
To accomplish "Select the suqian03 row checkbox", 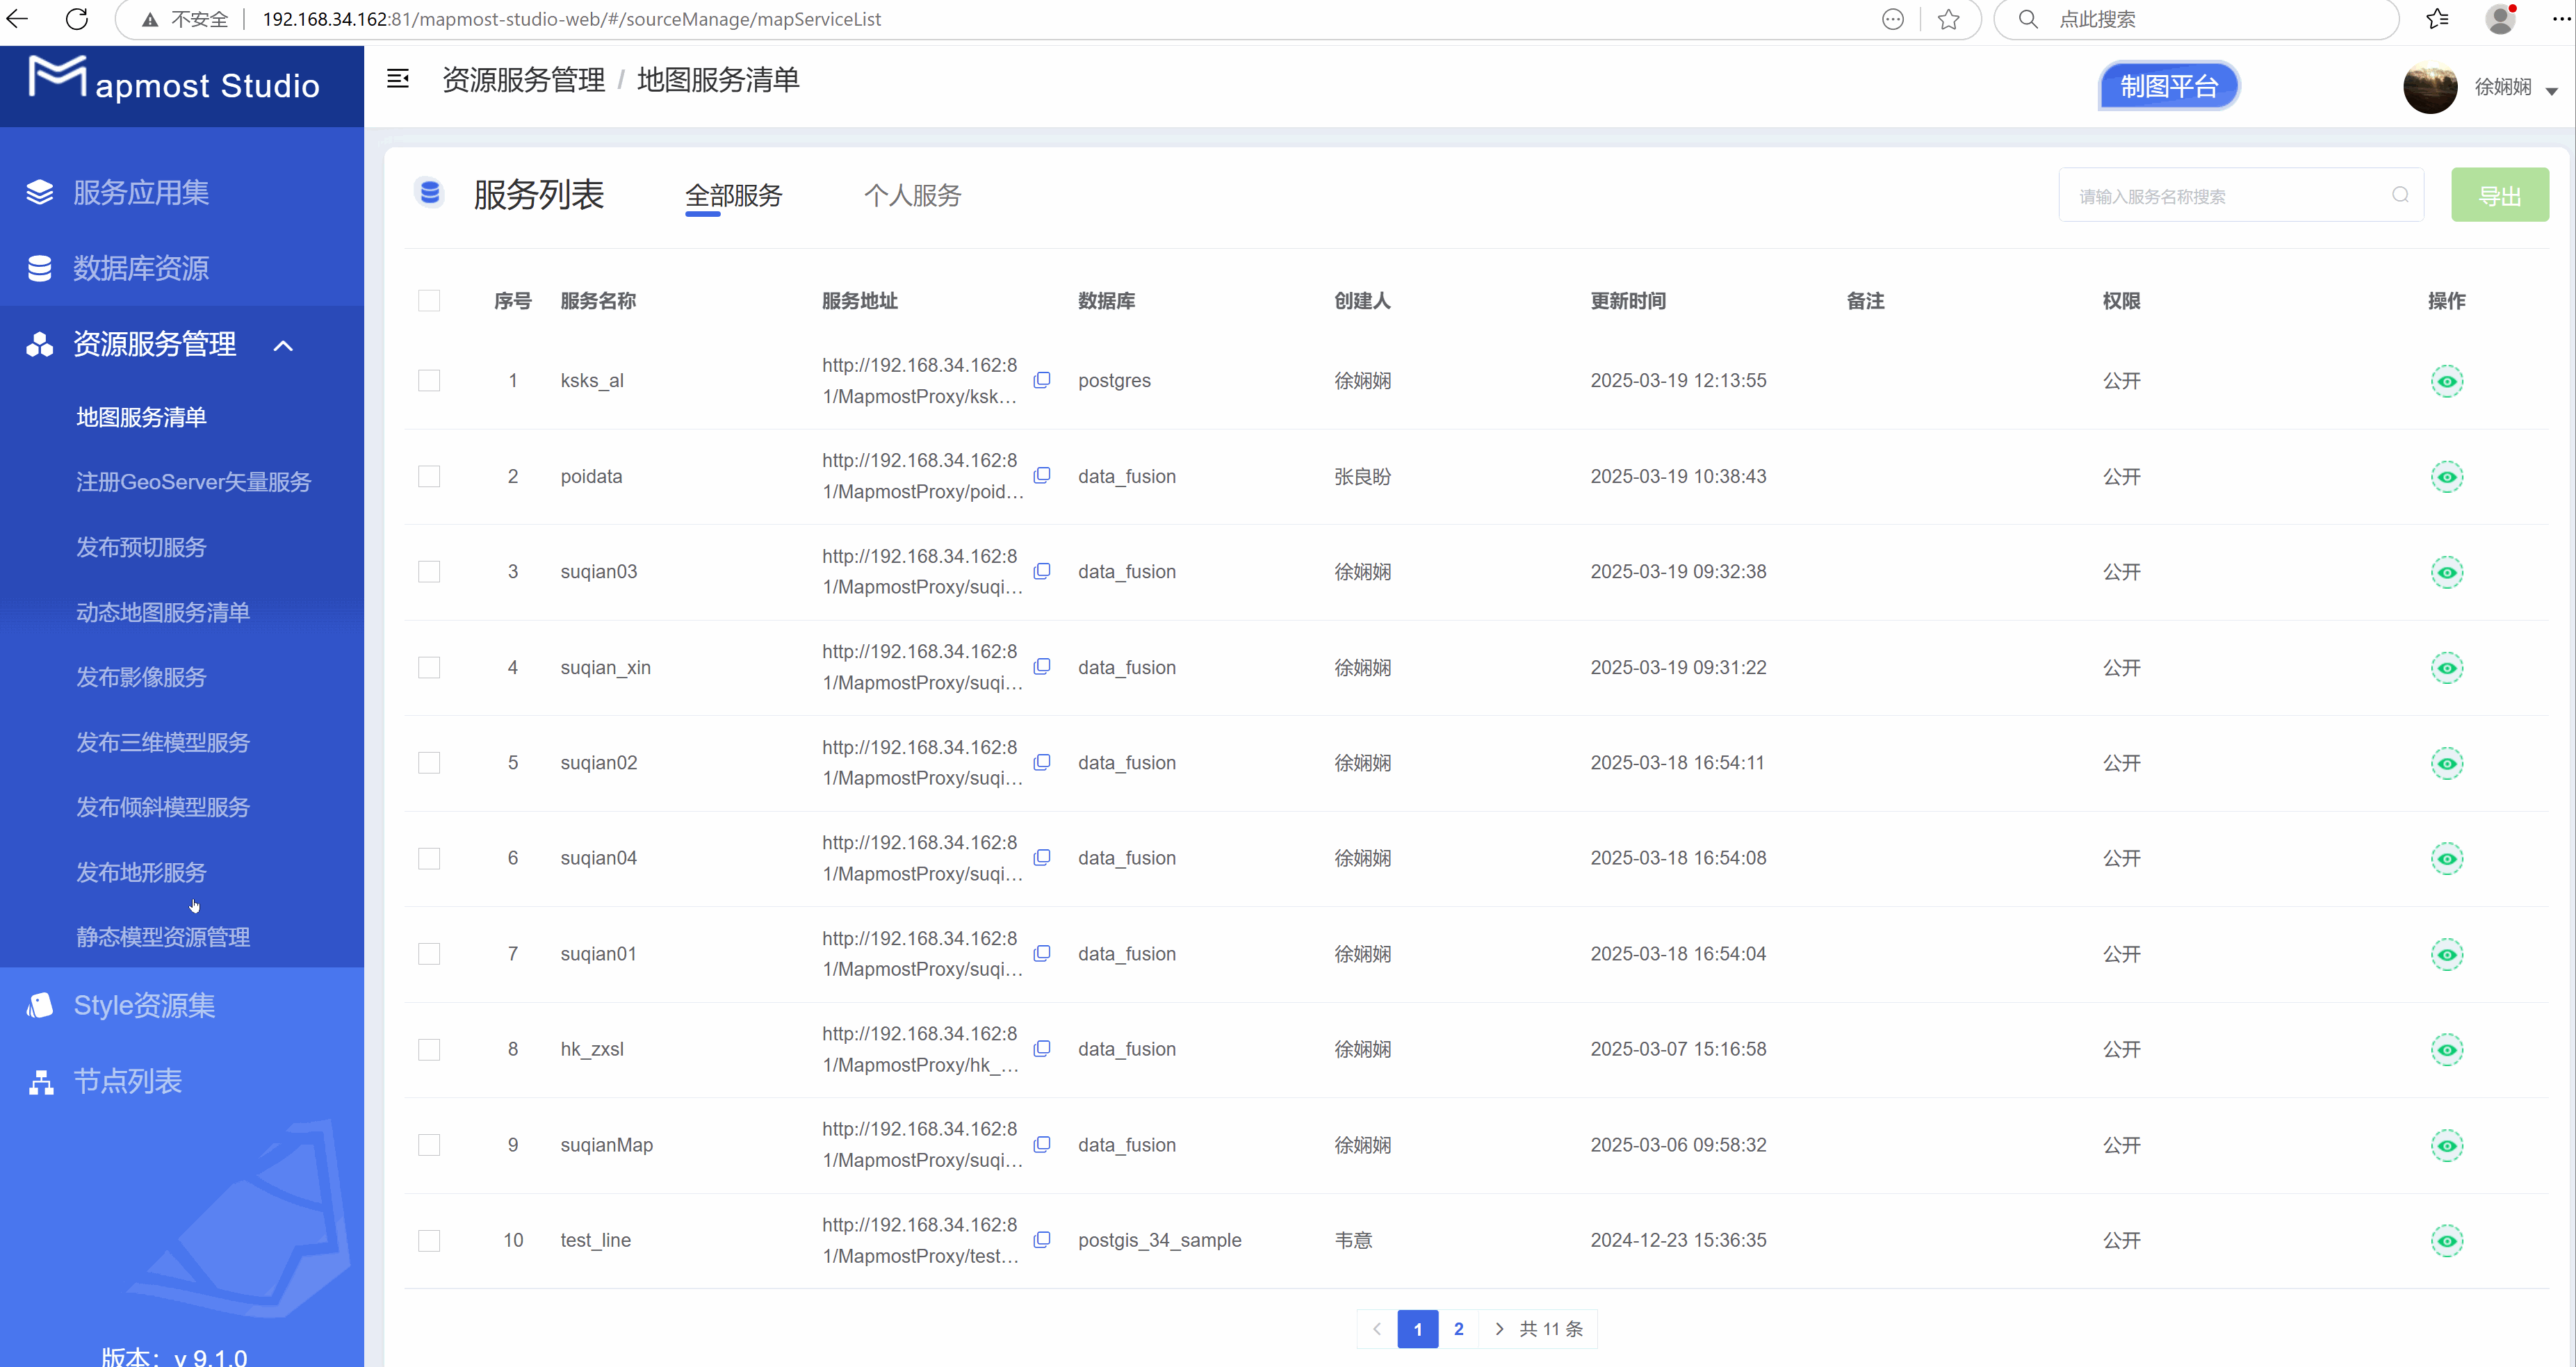I will coord(429,572).
